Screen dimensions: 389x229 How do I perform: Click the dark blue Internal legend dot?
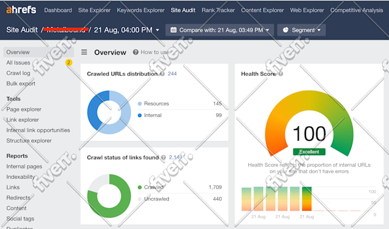(140, 115)
